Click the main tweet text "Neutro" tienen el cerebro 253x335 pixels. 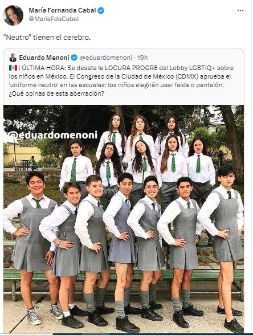47,38
